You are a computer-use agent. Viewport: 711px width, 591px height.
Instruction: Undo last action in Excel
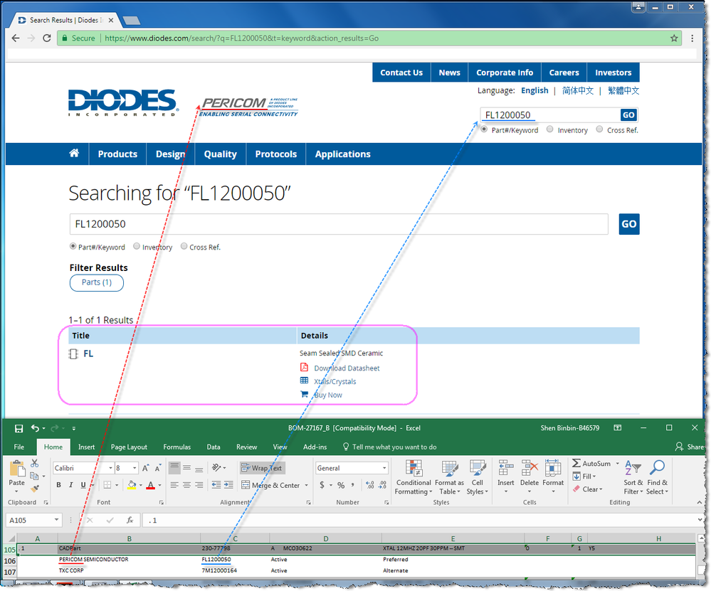35,428
